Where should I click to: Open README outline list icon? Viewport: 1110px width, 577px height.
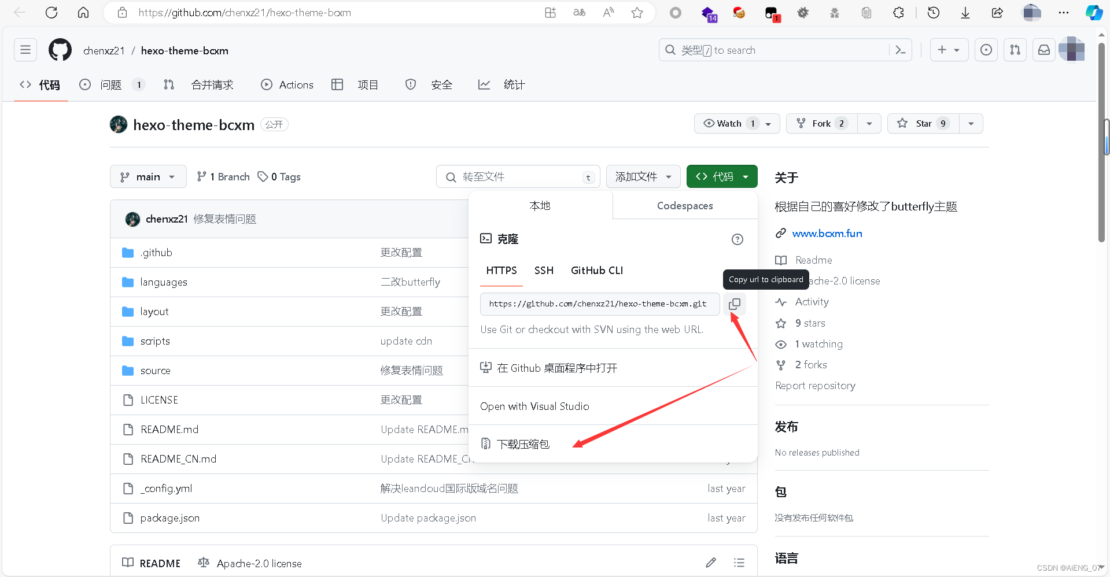coord(739,563)
